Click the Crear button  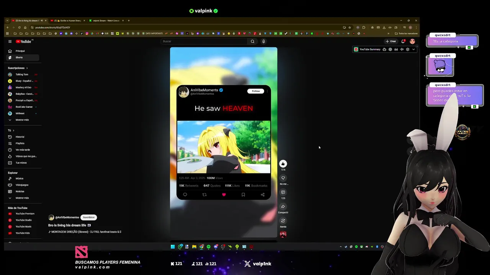[x=391, y=41]
